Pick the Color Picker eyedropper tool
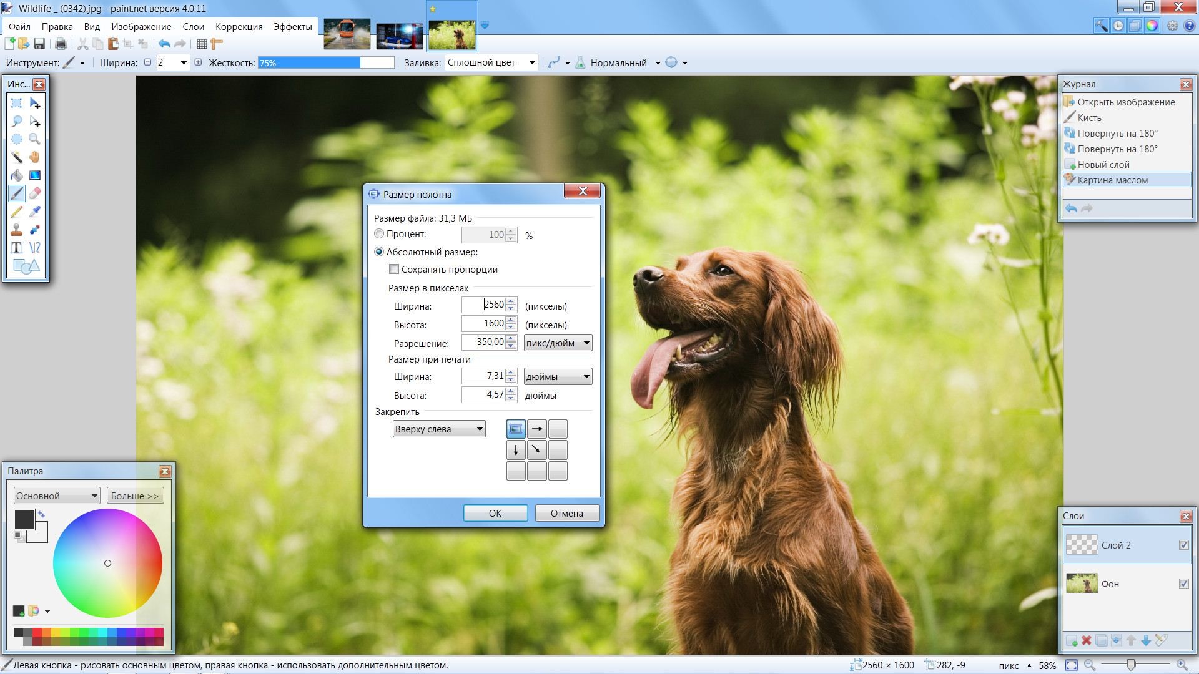The image size is (1199, 674). (35, 212)
